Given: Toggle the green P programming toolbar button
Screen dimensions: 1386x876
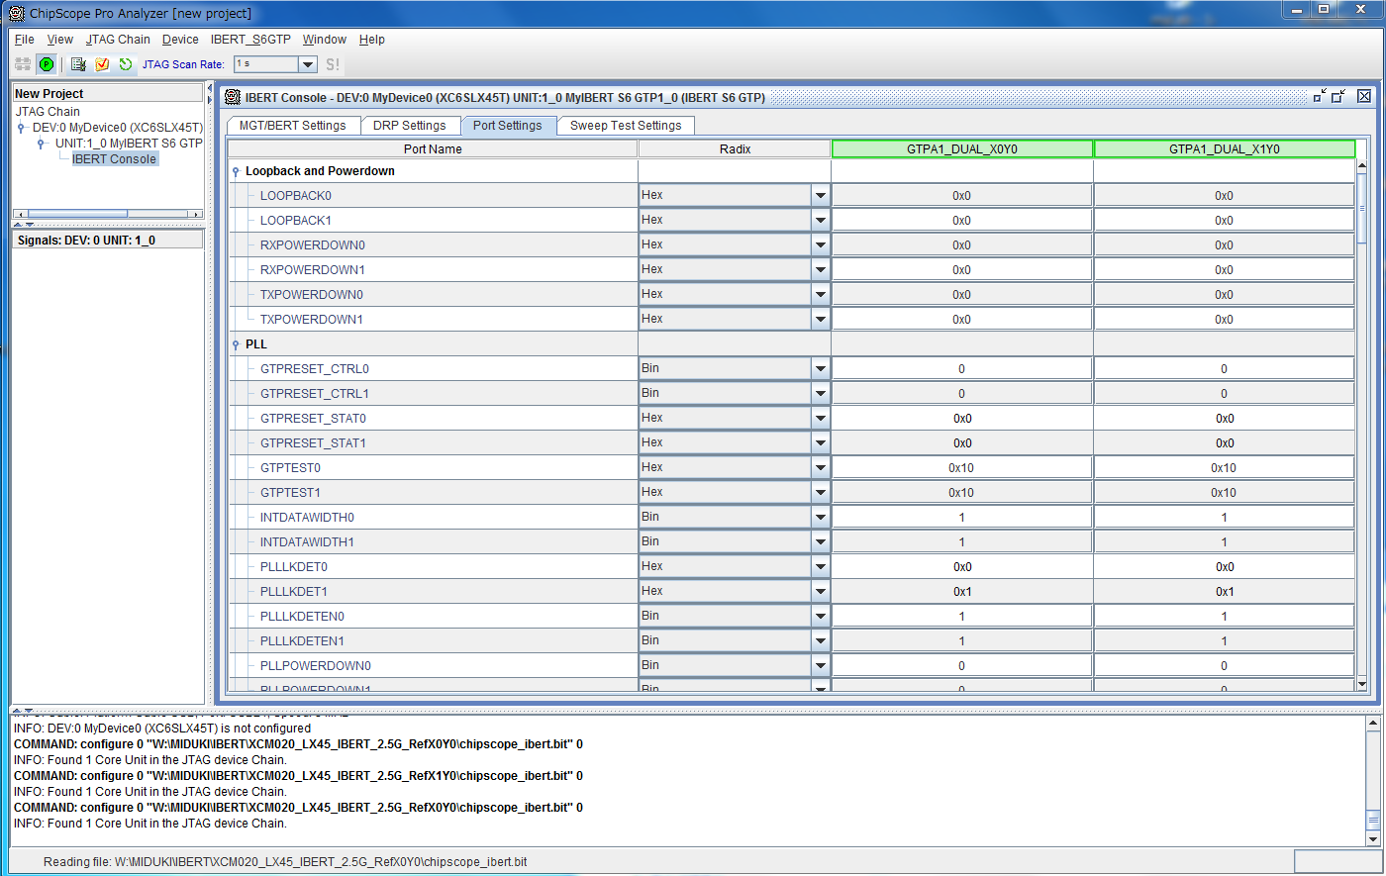Looking at the screenshot, I should [x=47, y=64].
